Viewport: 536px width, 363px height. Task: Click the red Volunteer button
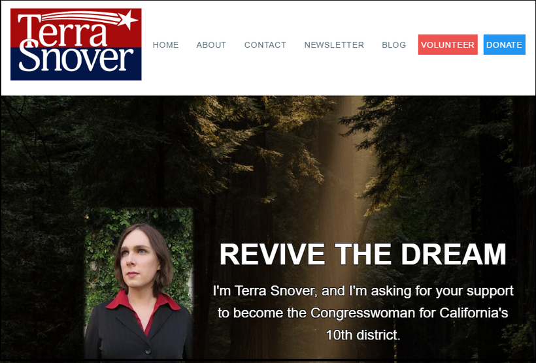[448, 44]
